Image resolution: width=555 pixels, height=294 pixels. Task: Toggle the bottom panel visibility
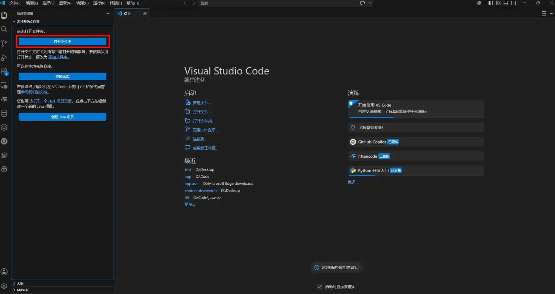[506, 3]
